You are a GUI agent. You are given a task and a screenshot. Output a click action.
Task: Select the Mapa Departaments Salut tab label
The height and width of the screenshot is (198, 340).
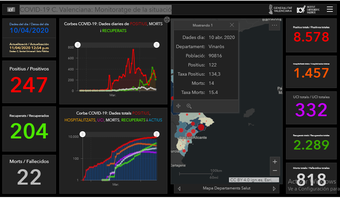click(x=227, y=188)
